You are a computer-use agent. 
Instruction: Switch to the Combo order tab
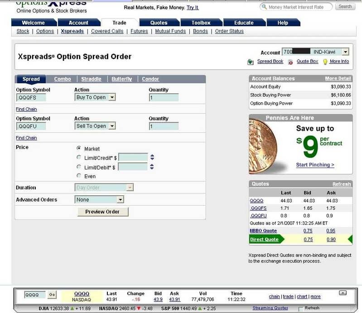point(63,79)
